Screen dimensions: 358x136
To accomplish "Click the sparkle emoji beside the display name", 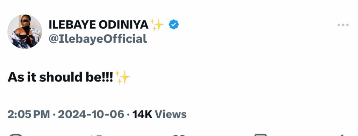I will tap(157, 24).
